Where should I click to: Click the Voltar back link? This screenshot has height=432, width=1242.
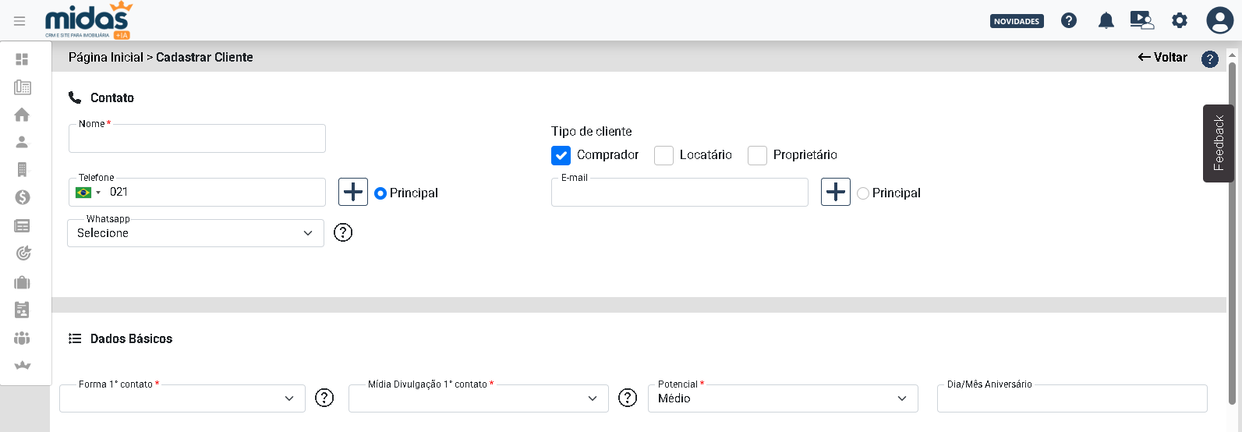click(x=1162, y=57)
